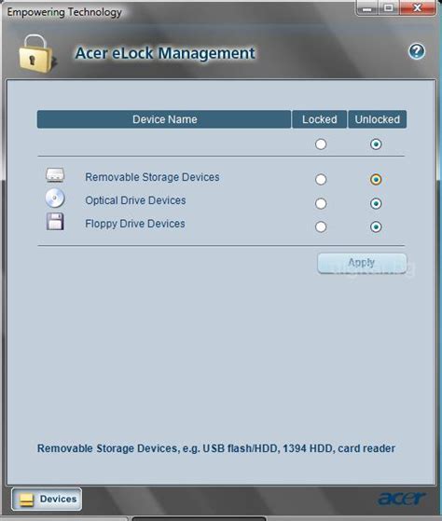The image size is (442, 521).
Task: Click the Floppy Drive diskette icon
Action: 55,222
